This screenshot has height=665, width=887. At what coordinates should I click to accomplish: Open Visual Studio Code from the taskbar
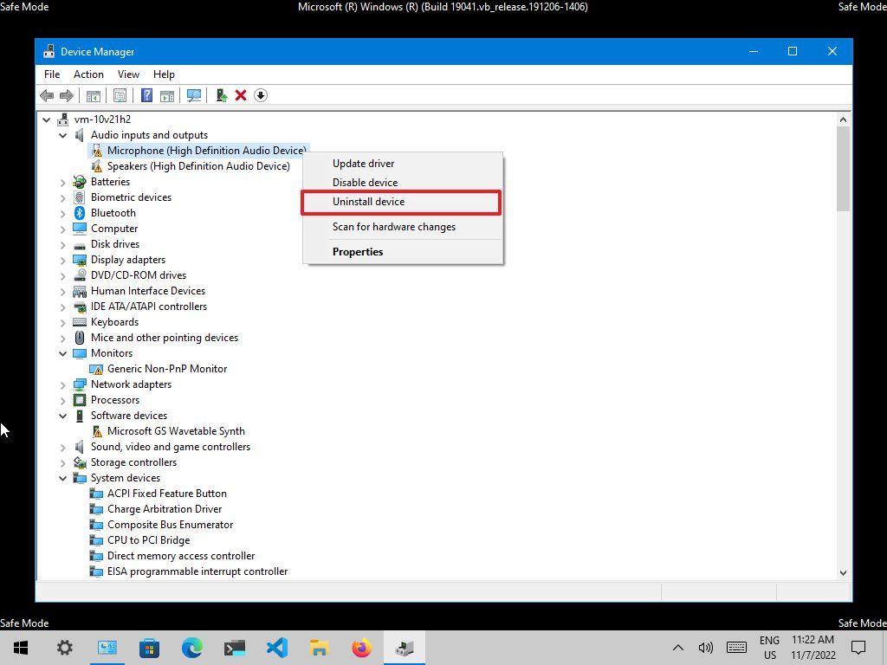point(276,647)
